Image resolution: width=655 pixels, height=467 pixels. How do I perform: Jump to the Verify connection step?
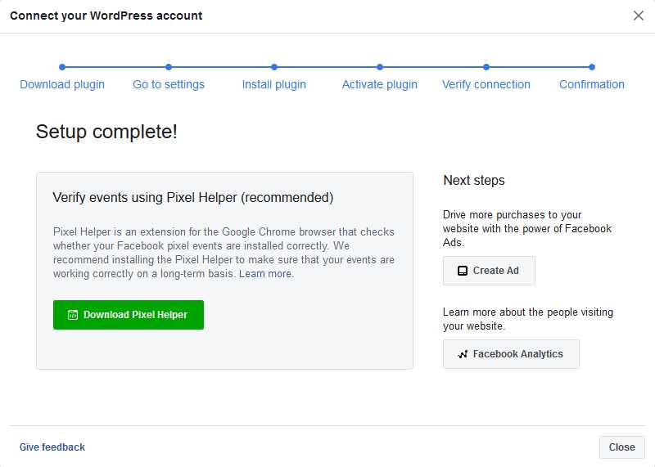486,84
